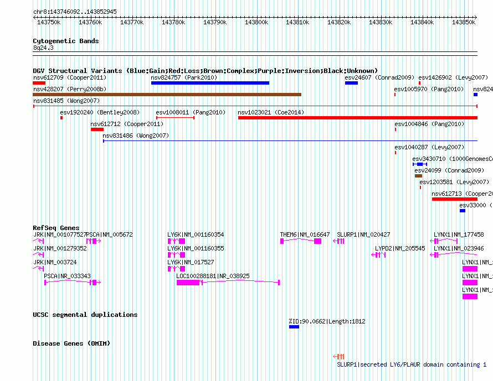Click the %ID:90.0662|Length:1812 label

327,321
